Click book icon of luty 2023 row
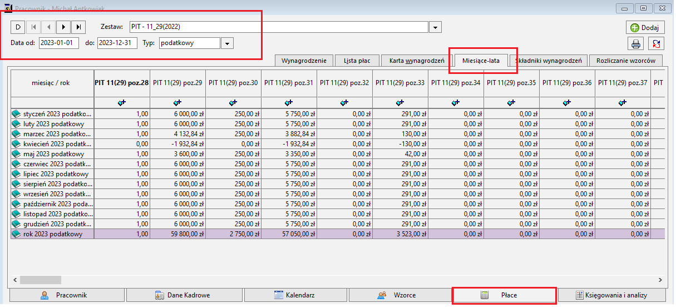The width and height of the screenshot is (676, 308). point(16,123)
